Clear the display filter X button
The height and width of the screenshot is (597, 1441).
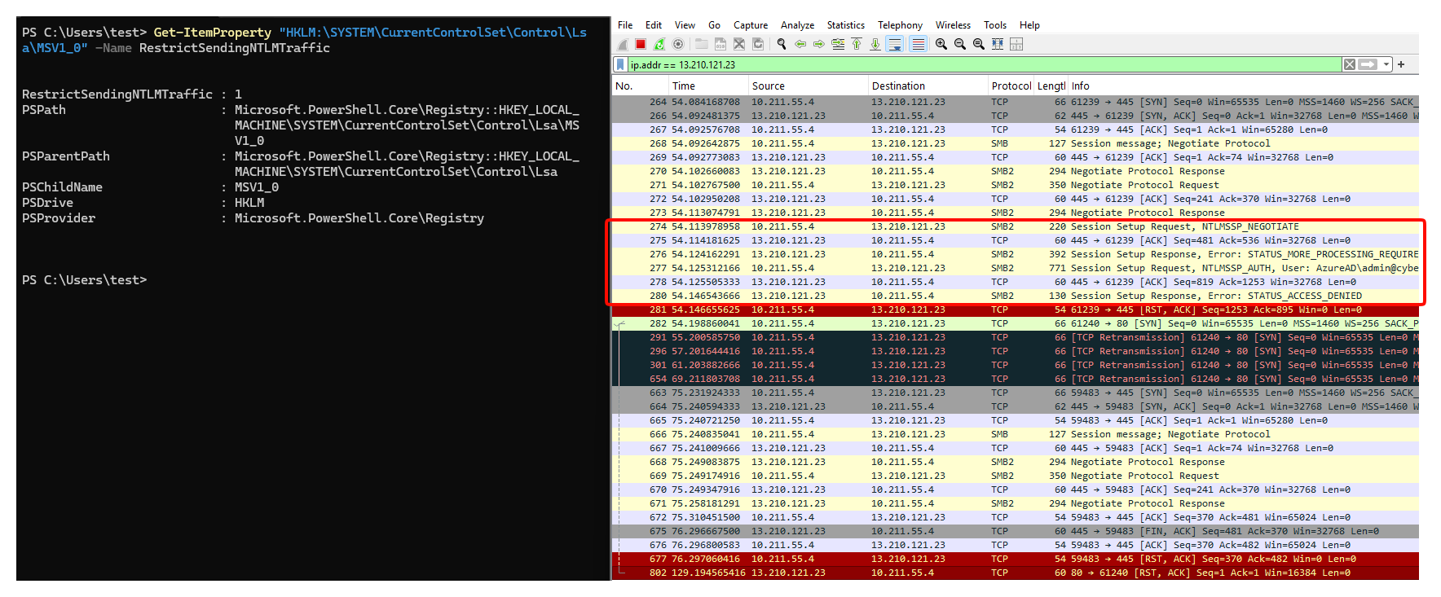click(1350, 64)
